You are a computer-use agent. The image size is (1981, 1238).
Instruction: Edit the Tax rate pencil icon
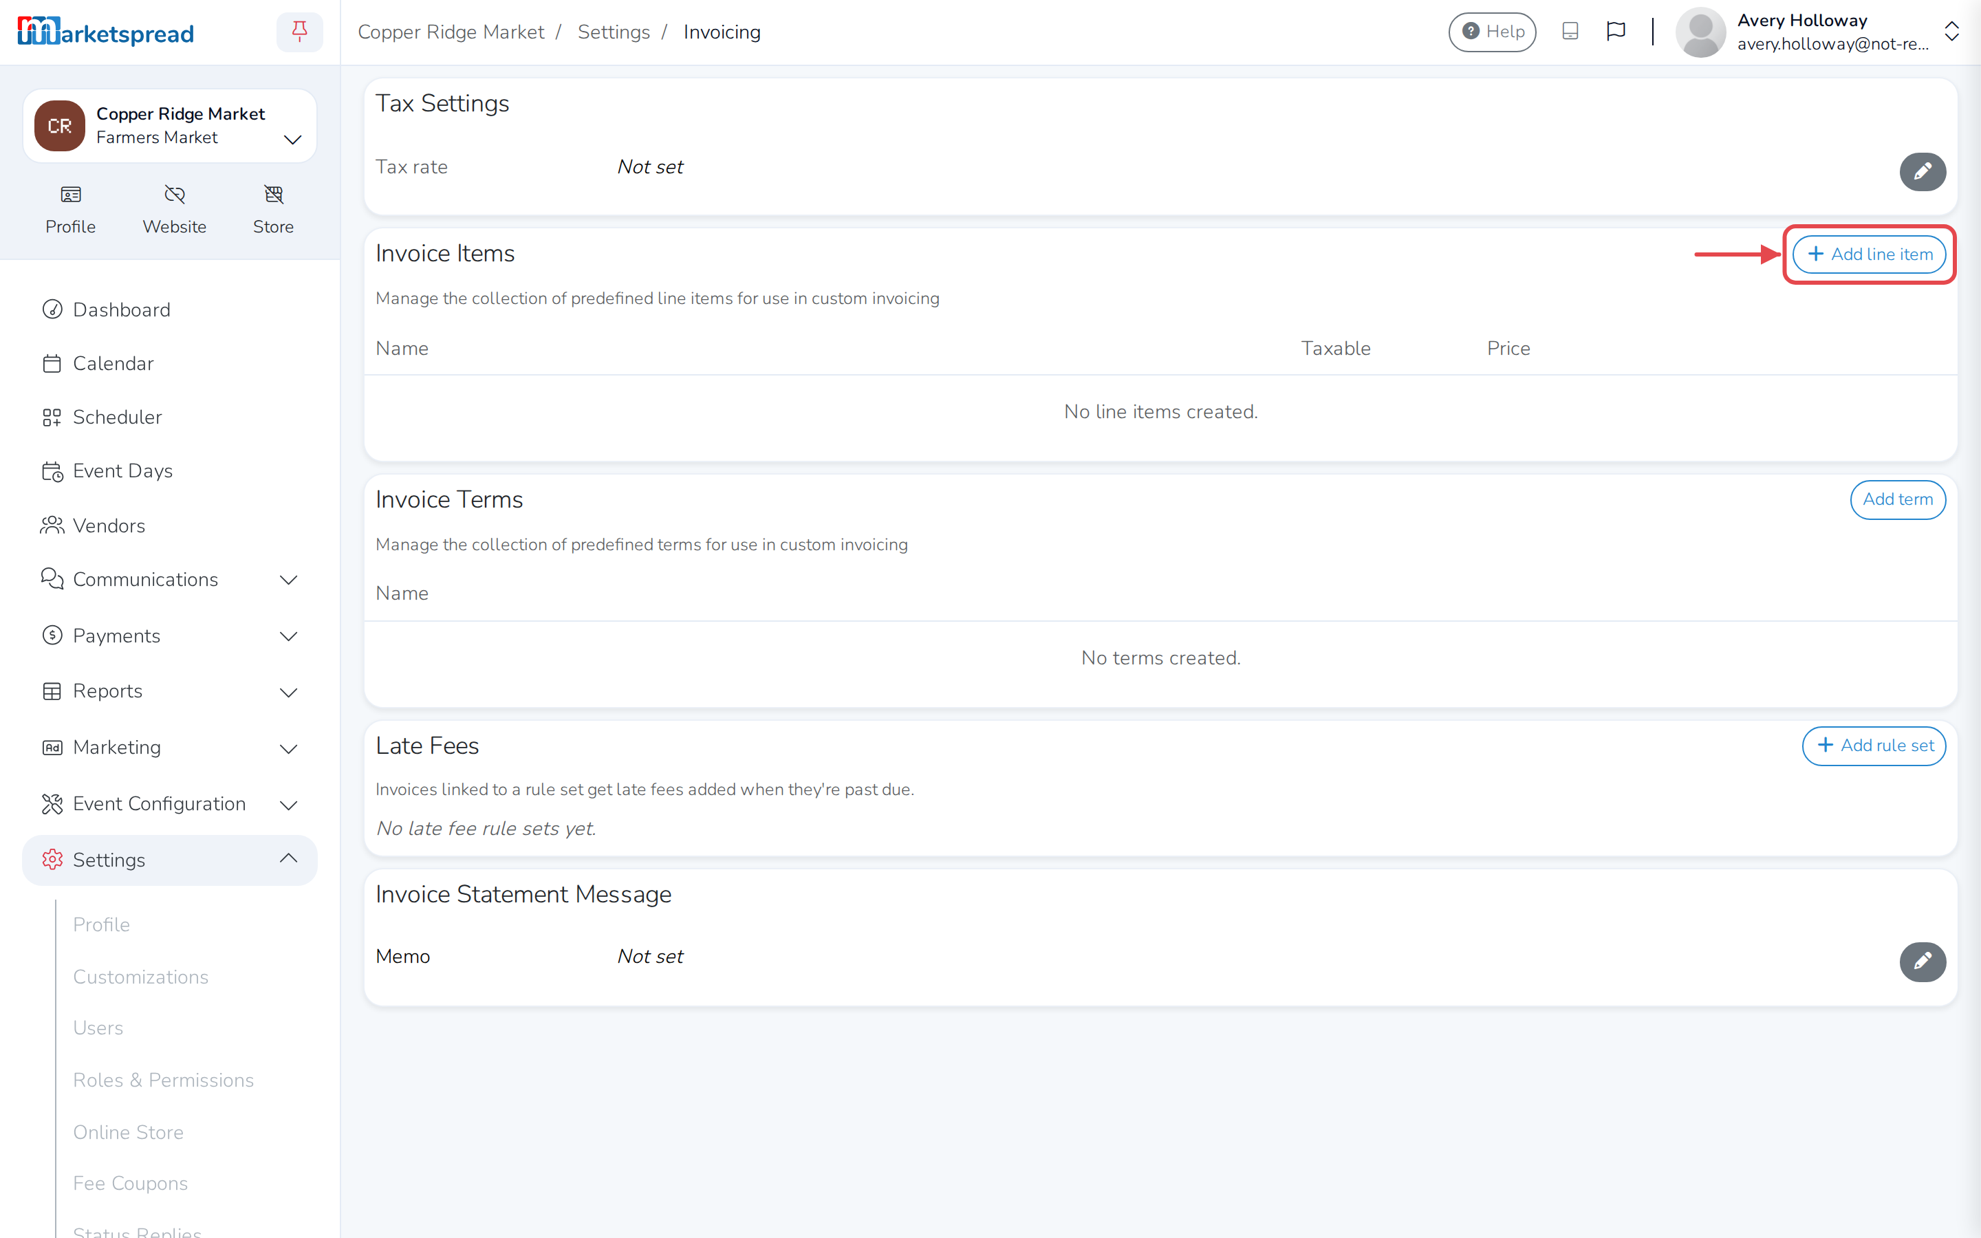point(1922,171)
